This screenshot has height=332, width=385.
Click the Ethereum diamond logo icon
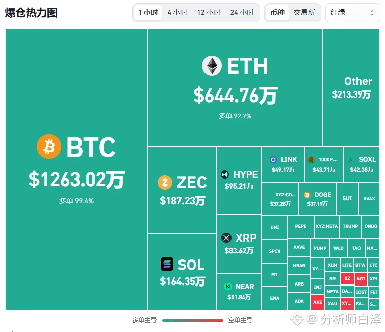pos(212,66)
